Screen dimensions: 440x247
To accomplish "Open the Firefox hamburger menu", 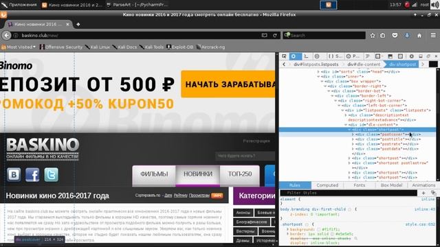I will [433, 35].
